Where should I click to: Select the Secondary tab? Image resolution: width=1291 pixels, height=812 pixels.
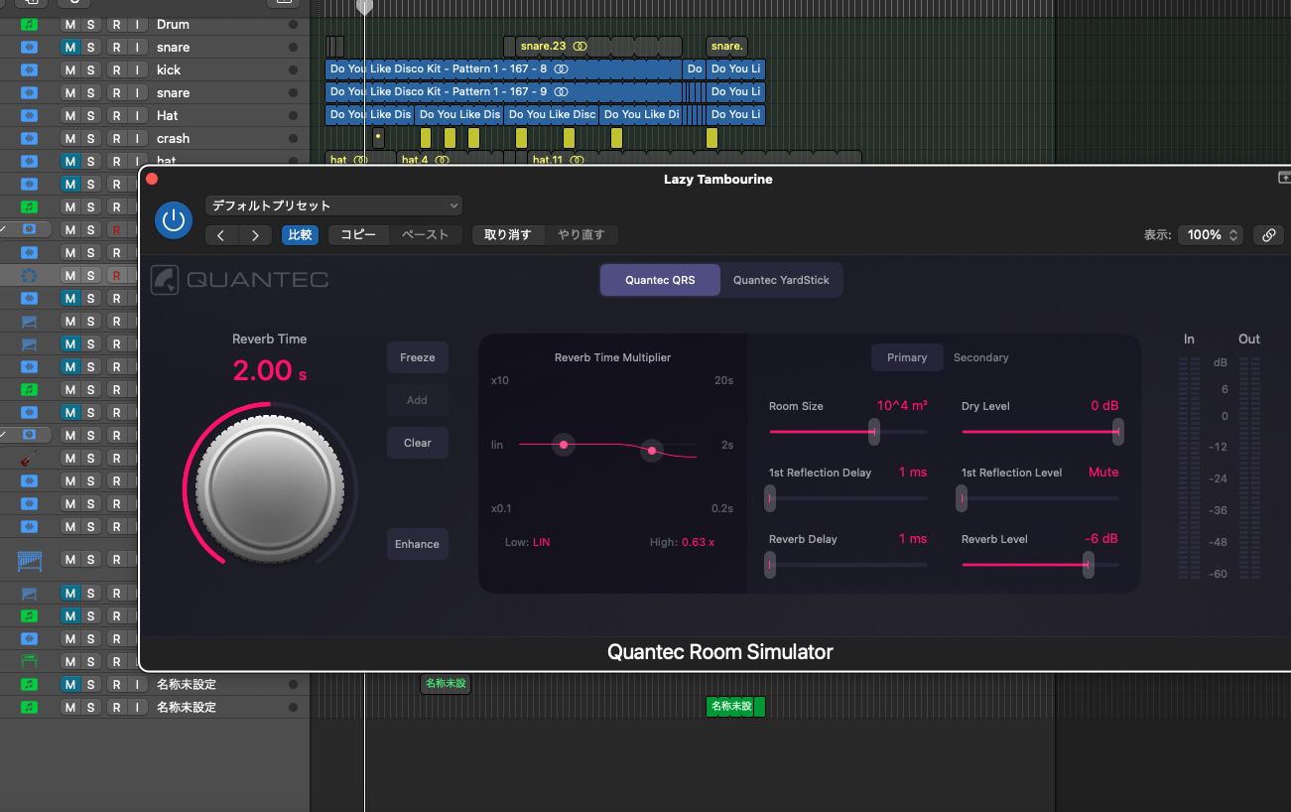(981, 357)
